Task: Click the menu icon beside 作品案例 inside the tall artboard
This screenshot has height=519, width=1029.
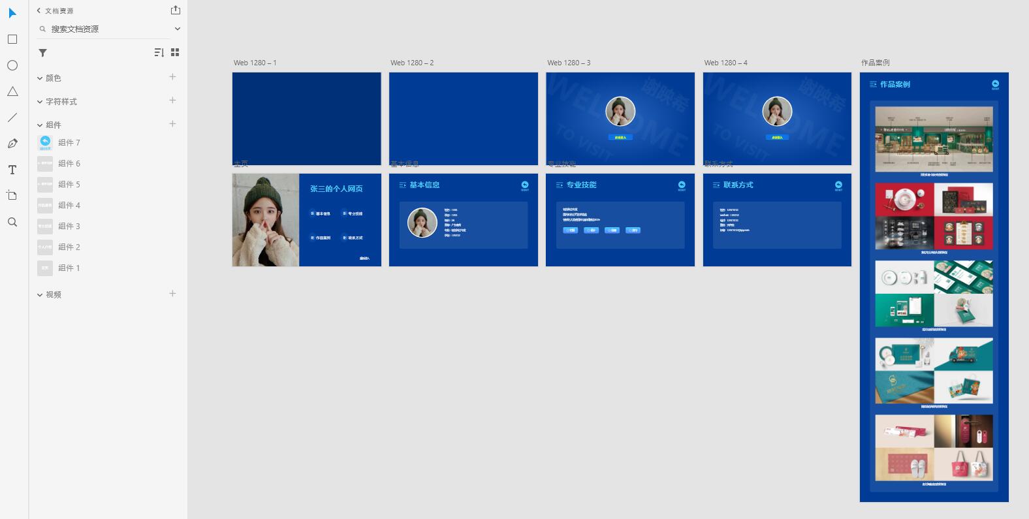Action: [x=873, y=84]
